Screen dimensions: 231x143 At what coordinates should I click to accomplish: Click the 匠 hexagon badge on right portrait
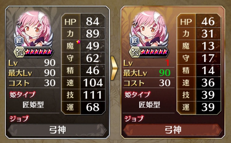(x=134, y=41)
